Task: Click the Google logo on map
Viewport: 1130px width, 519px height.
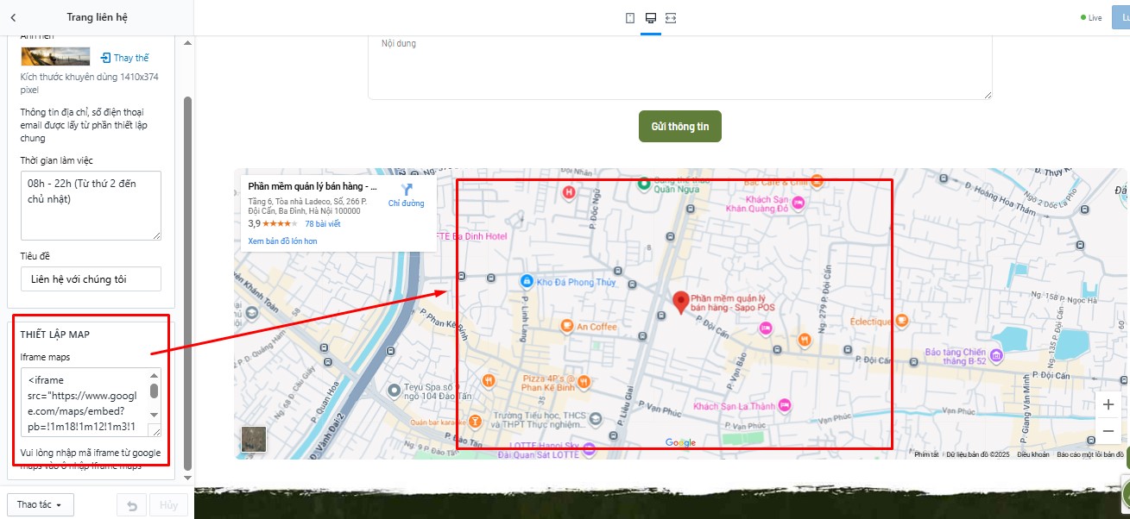Action: [x=680, y=442]
